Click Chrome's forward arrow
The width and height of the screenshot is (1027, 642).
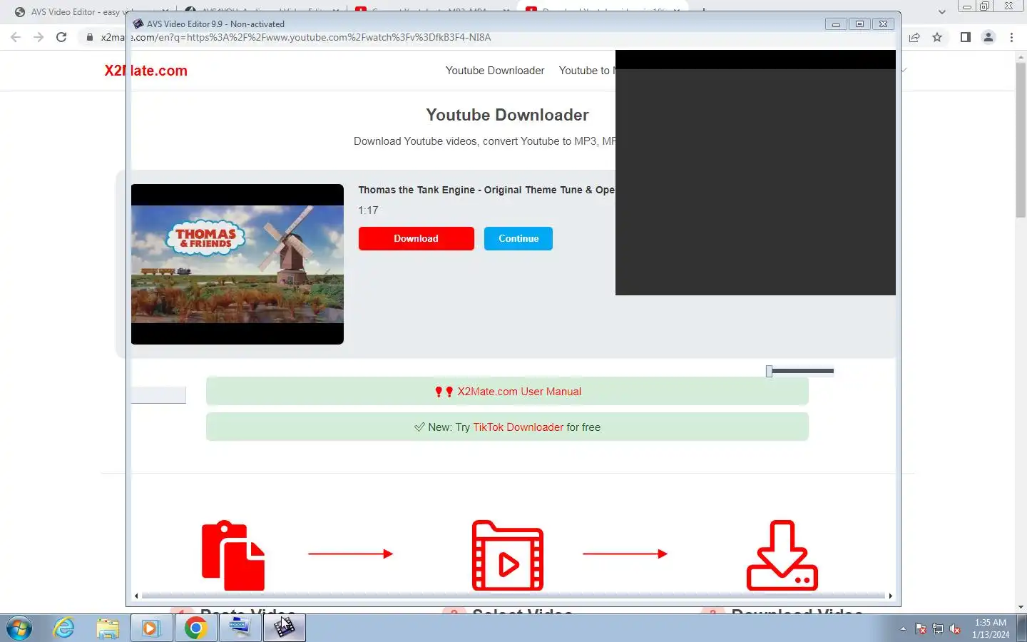click(39, 37)
